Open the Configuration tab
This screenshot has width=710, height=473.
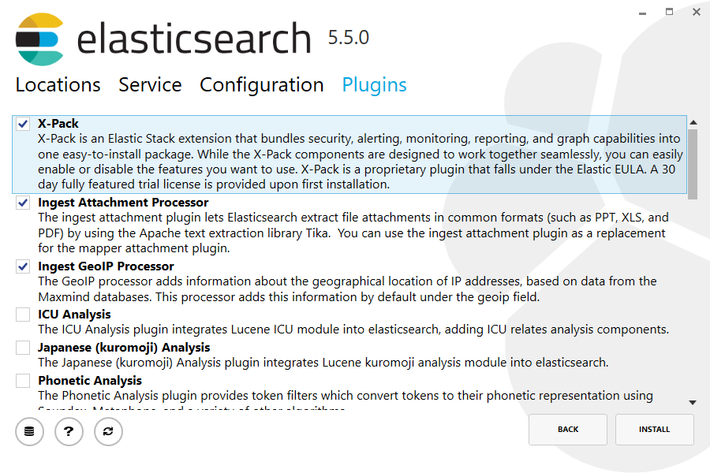click(262, 85)
